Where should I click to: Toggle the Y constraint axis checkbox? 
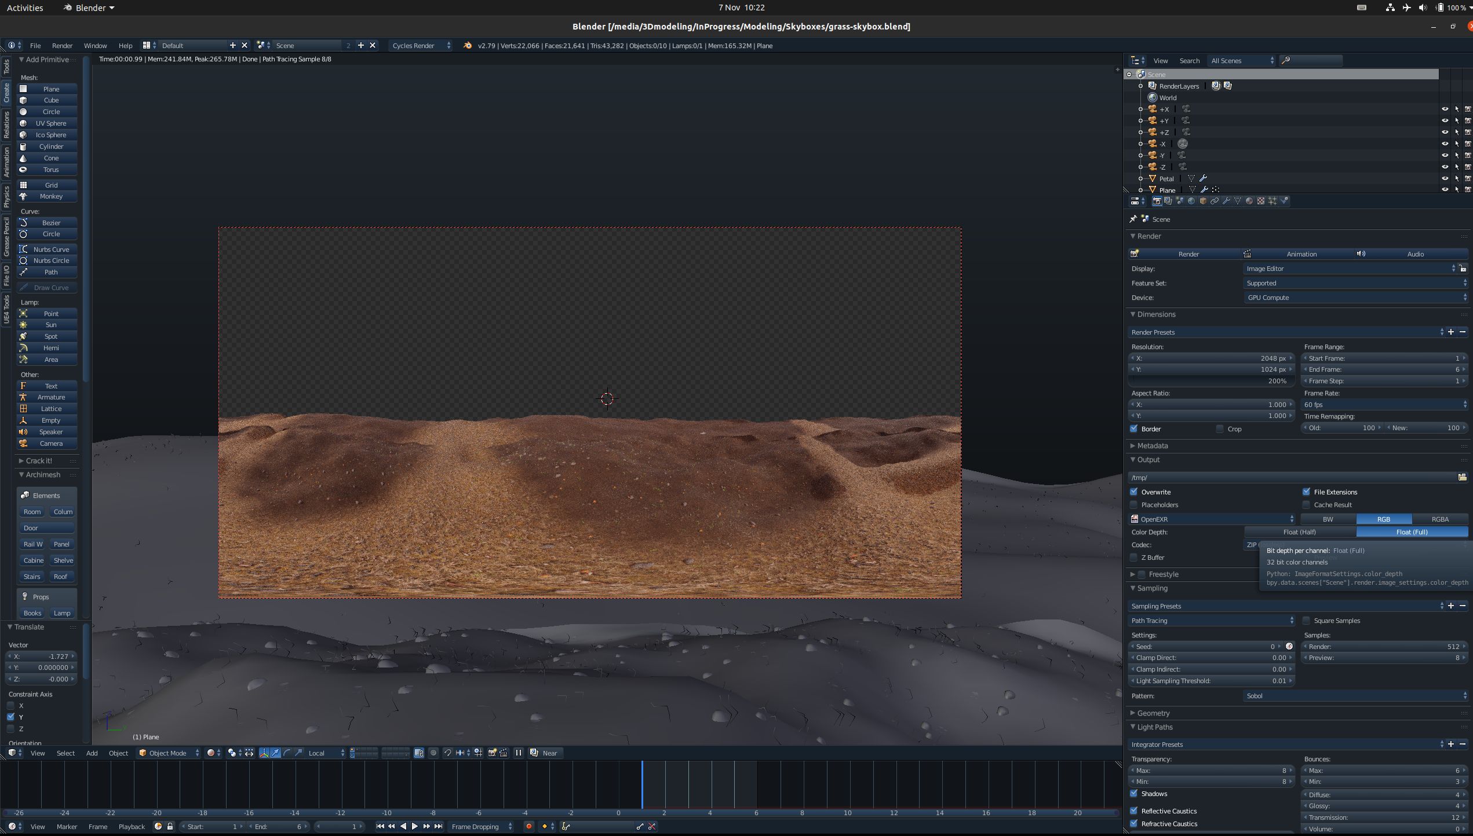click(10, 717)
